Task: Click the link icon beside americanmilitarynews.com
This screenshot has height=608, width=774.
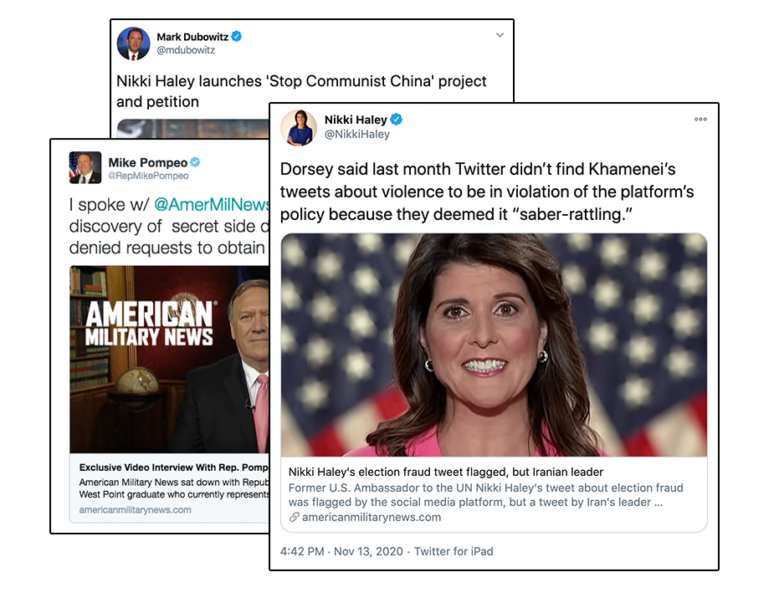Action: pos(295,517)
